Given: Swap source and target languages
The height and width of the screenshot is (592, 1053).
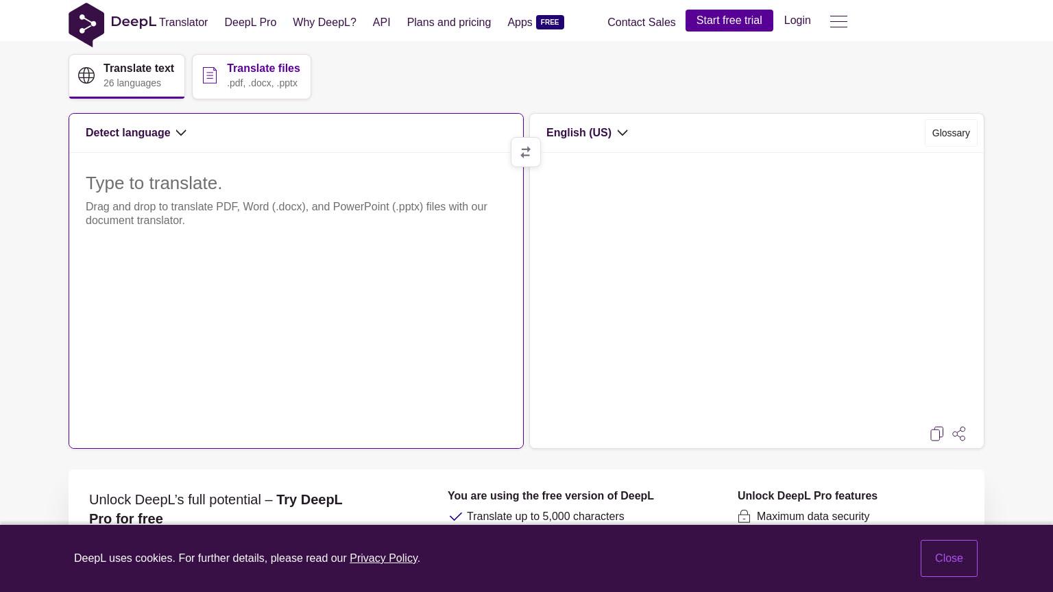Looking at the screenshot, I should coord(526,152).
